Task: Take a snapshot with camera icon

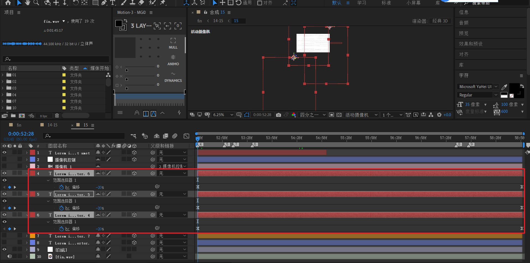Action: 279,115
